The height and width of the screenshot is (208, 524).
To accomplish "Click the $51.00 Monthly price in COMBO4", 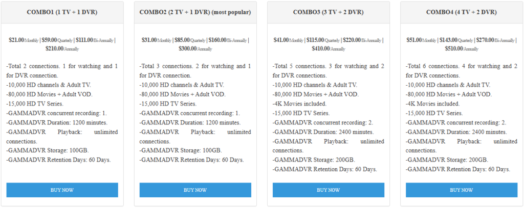I will (422, 40).
